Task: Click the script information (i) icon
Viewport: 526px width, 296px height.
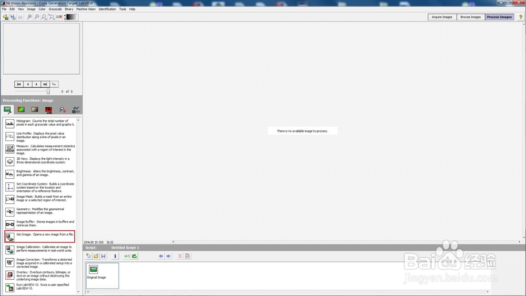Action: (x=115, y=256)
